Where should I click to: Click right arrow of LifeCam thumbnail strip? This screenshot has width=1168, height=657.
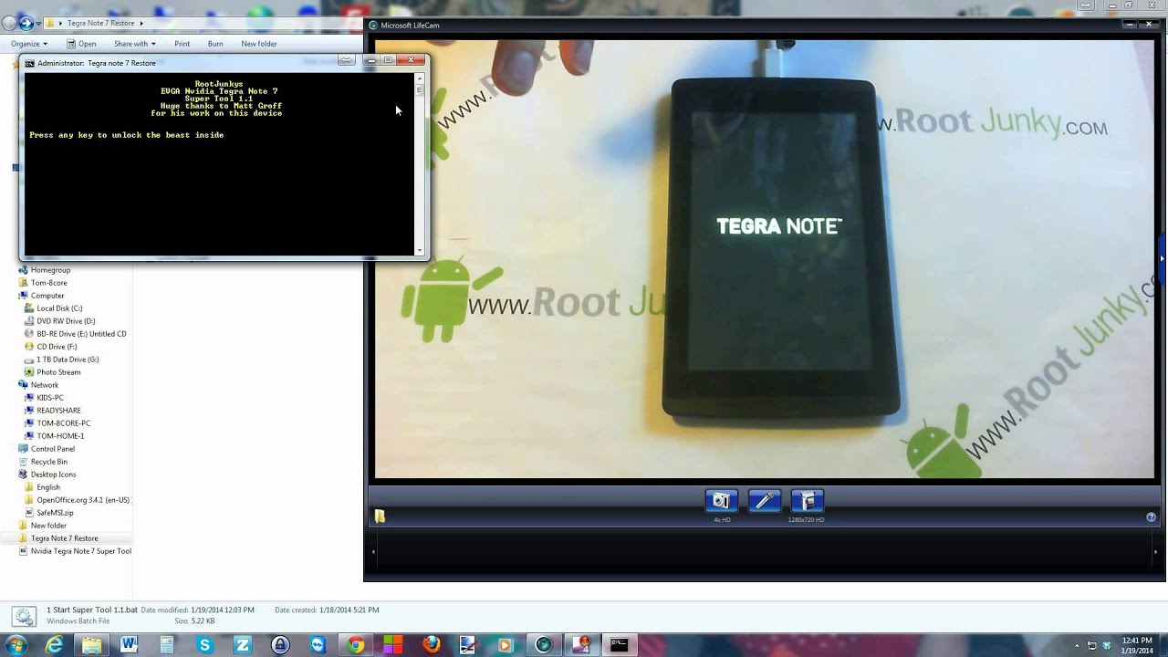tap(1155, 551)
